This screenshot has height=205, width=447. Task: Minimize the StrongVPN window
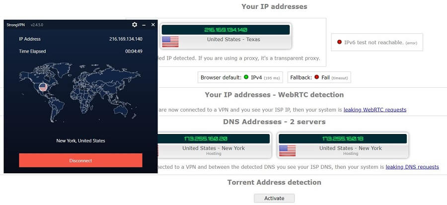[x=144, y=25]
